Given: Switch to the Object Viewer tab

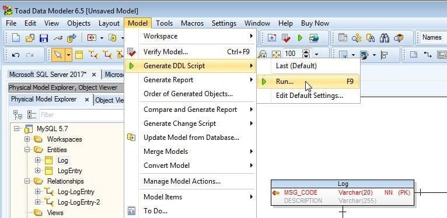Looking at the screenshot, I should 110,100.
